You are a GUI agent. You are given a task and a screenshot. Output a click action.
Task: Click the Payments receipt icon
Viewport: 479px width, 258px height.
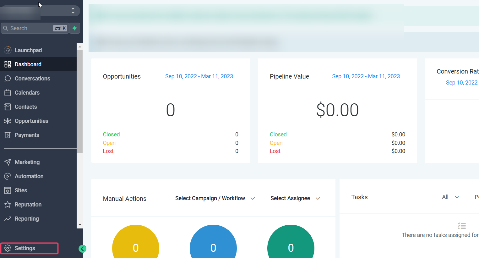(8, 135)
